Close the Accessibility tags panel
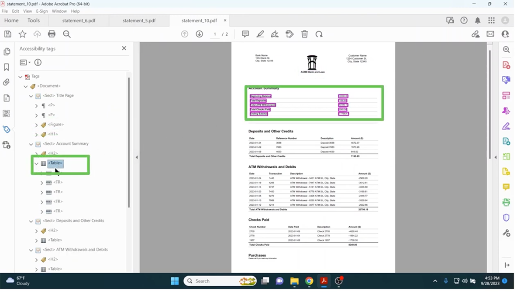The image size is (524, 295). pyautogui.click(x=124, y=48)
